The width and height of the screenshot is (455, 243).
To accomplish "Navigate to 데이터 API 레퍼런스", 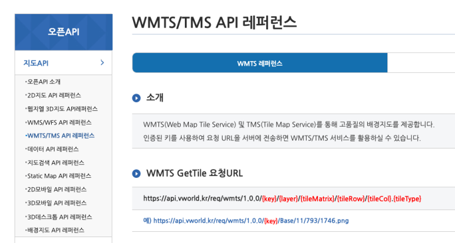I will [52, 149].
